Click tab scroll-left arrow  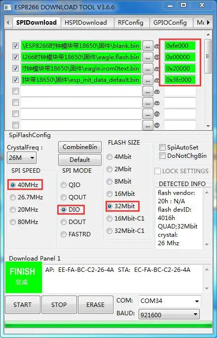[x=8, y=22]
